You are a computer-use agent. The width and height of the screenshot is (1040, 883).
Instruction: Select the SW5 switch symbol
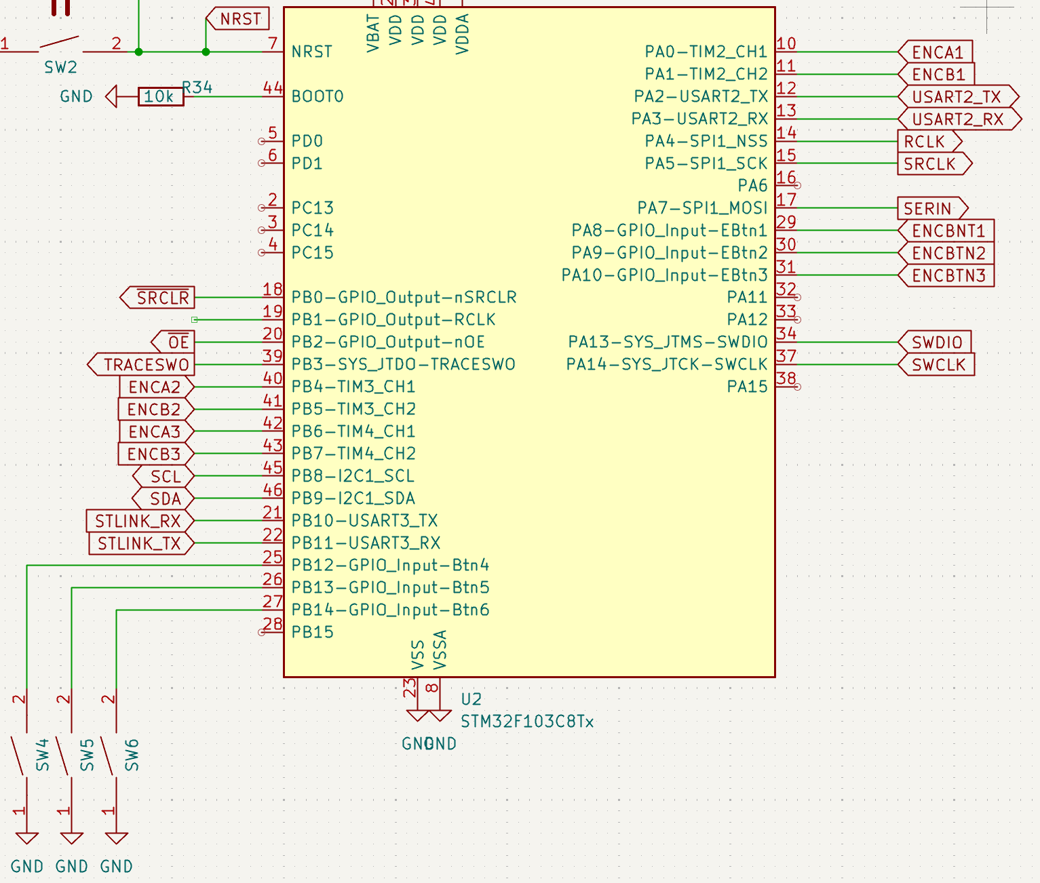(64, 755)
